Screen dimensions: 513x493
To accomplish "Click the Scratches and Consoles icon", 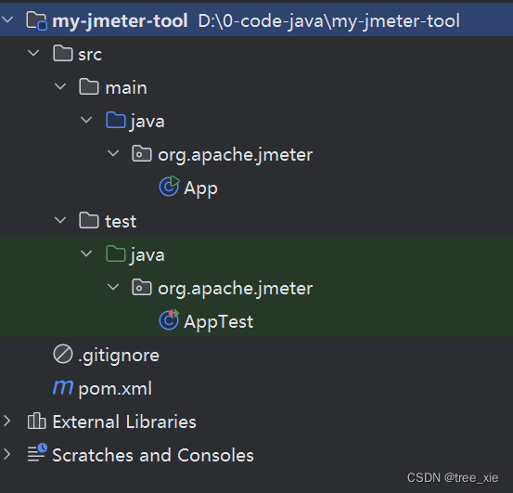I will point(37,452).
